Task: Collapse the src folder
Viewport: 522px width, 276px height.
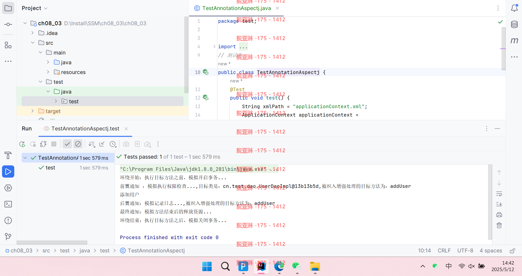Action: 33,43
